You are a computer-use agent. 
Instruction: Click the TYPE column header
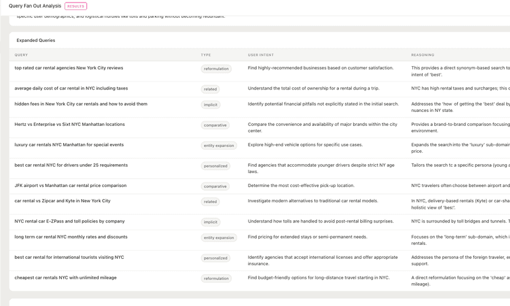click(x=206, y=55)
